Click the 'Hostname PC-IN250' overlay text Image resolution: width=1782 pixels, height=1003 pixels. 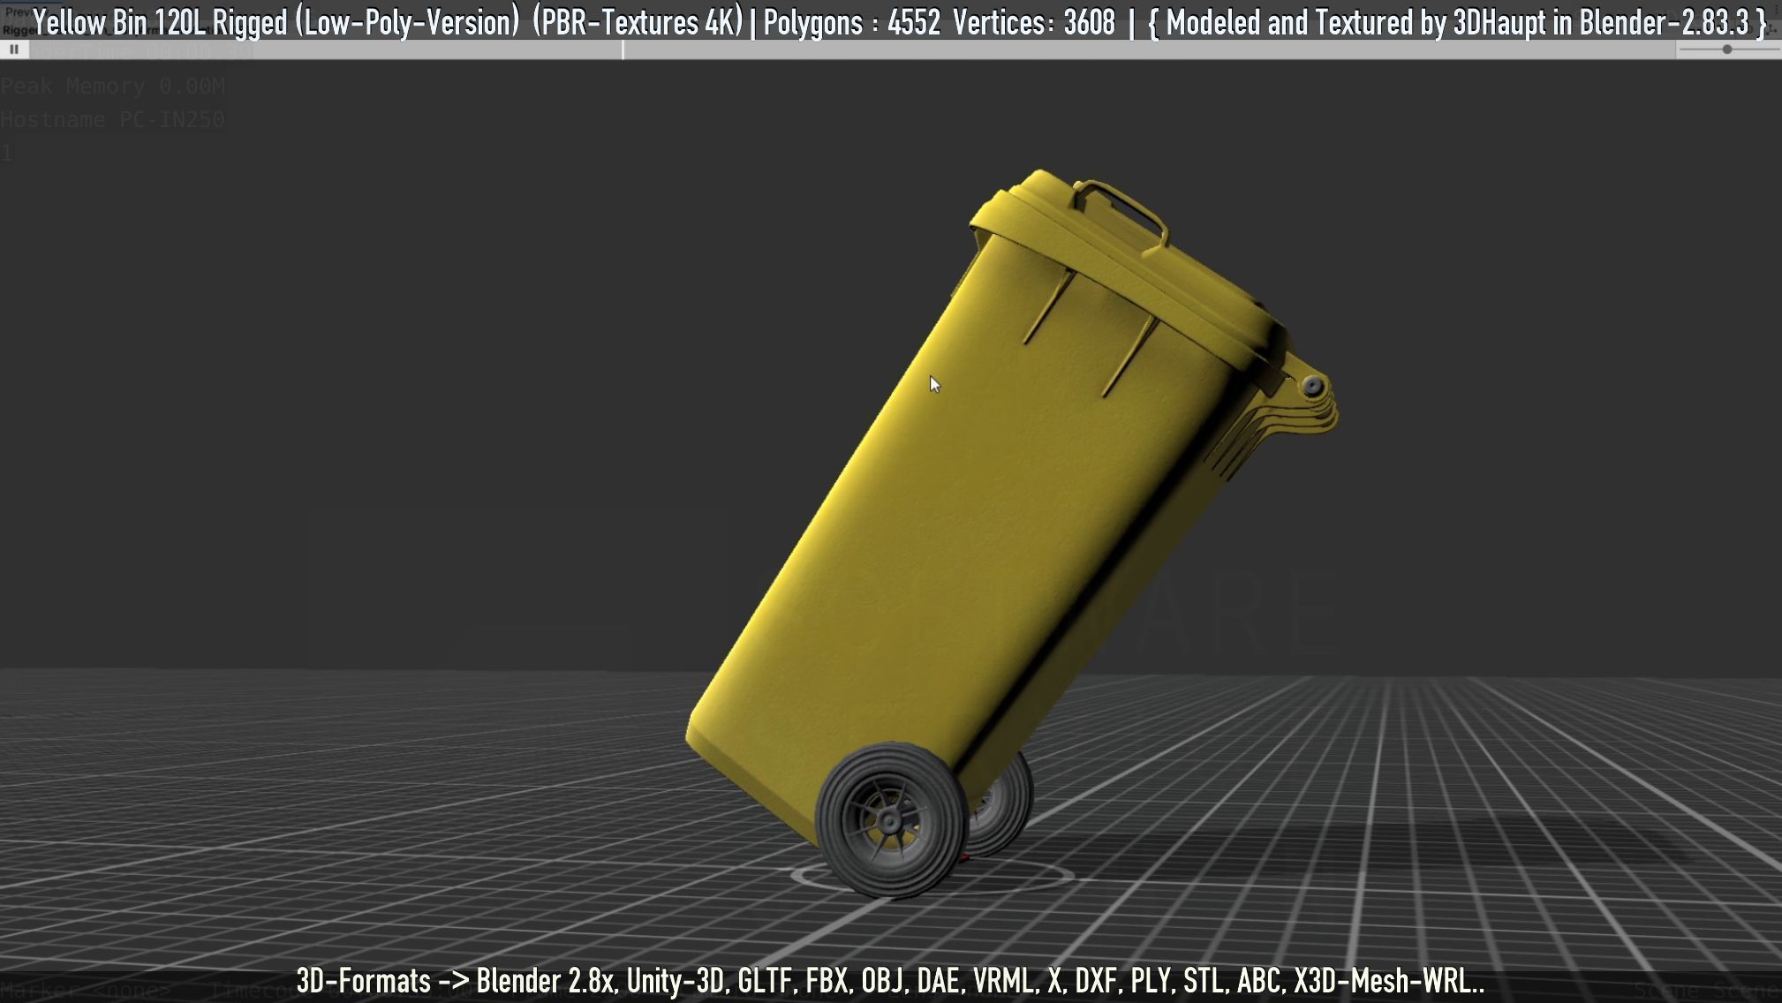pos(113,119)
